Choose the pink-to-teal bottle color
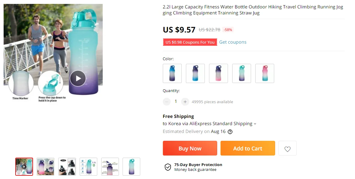 (265, 73)
